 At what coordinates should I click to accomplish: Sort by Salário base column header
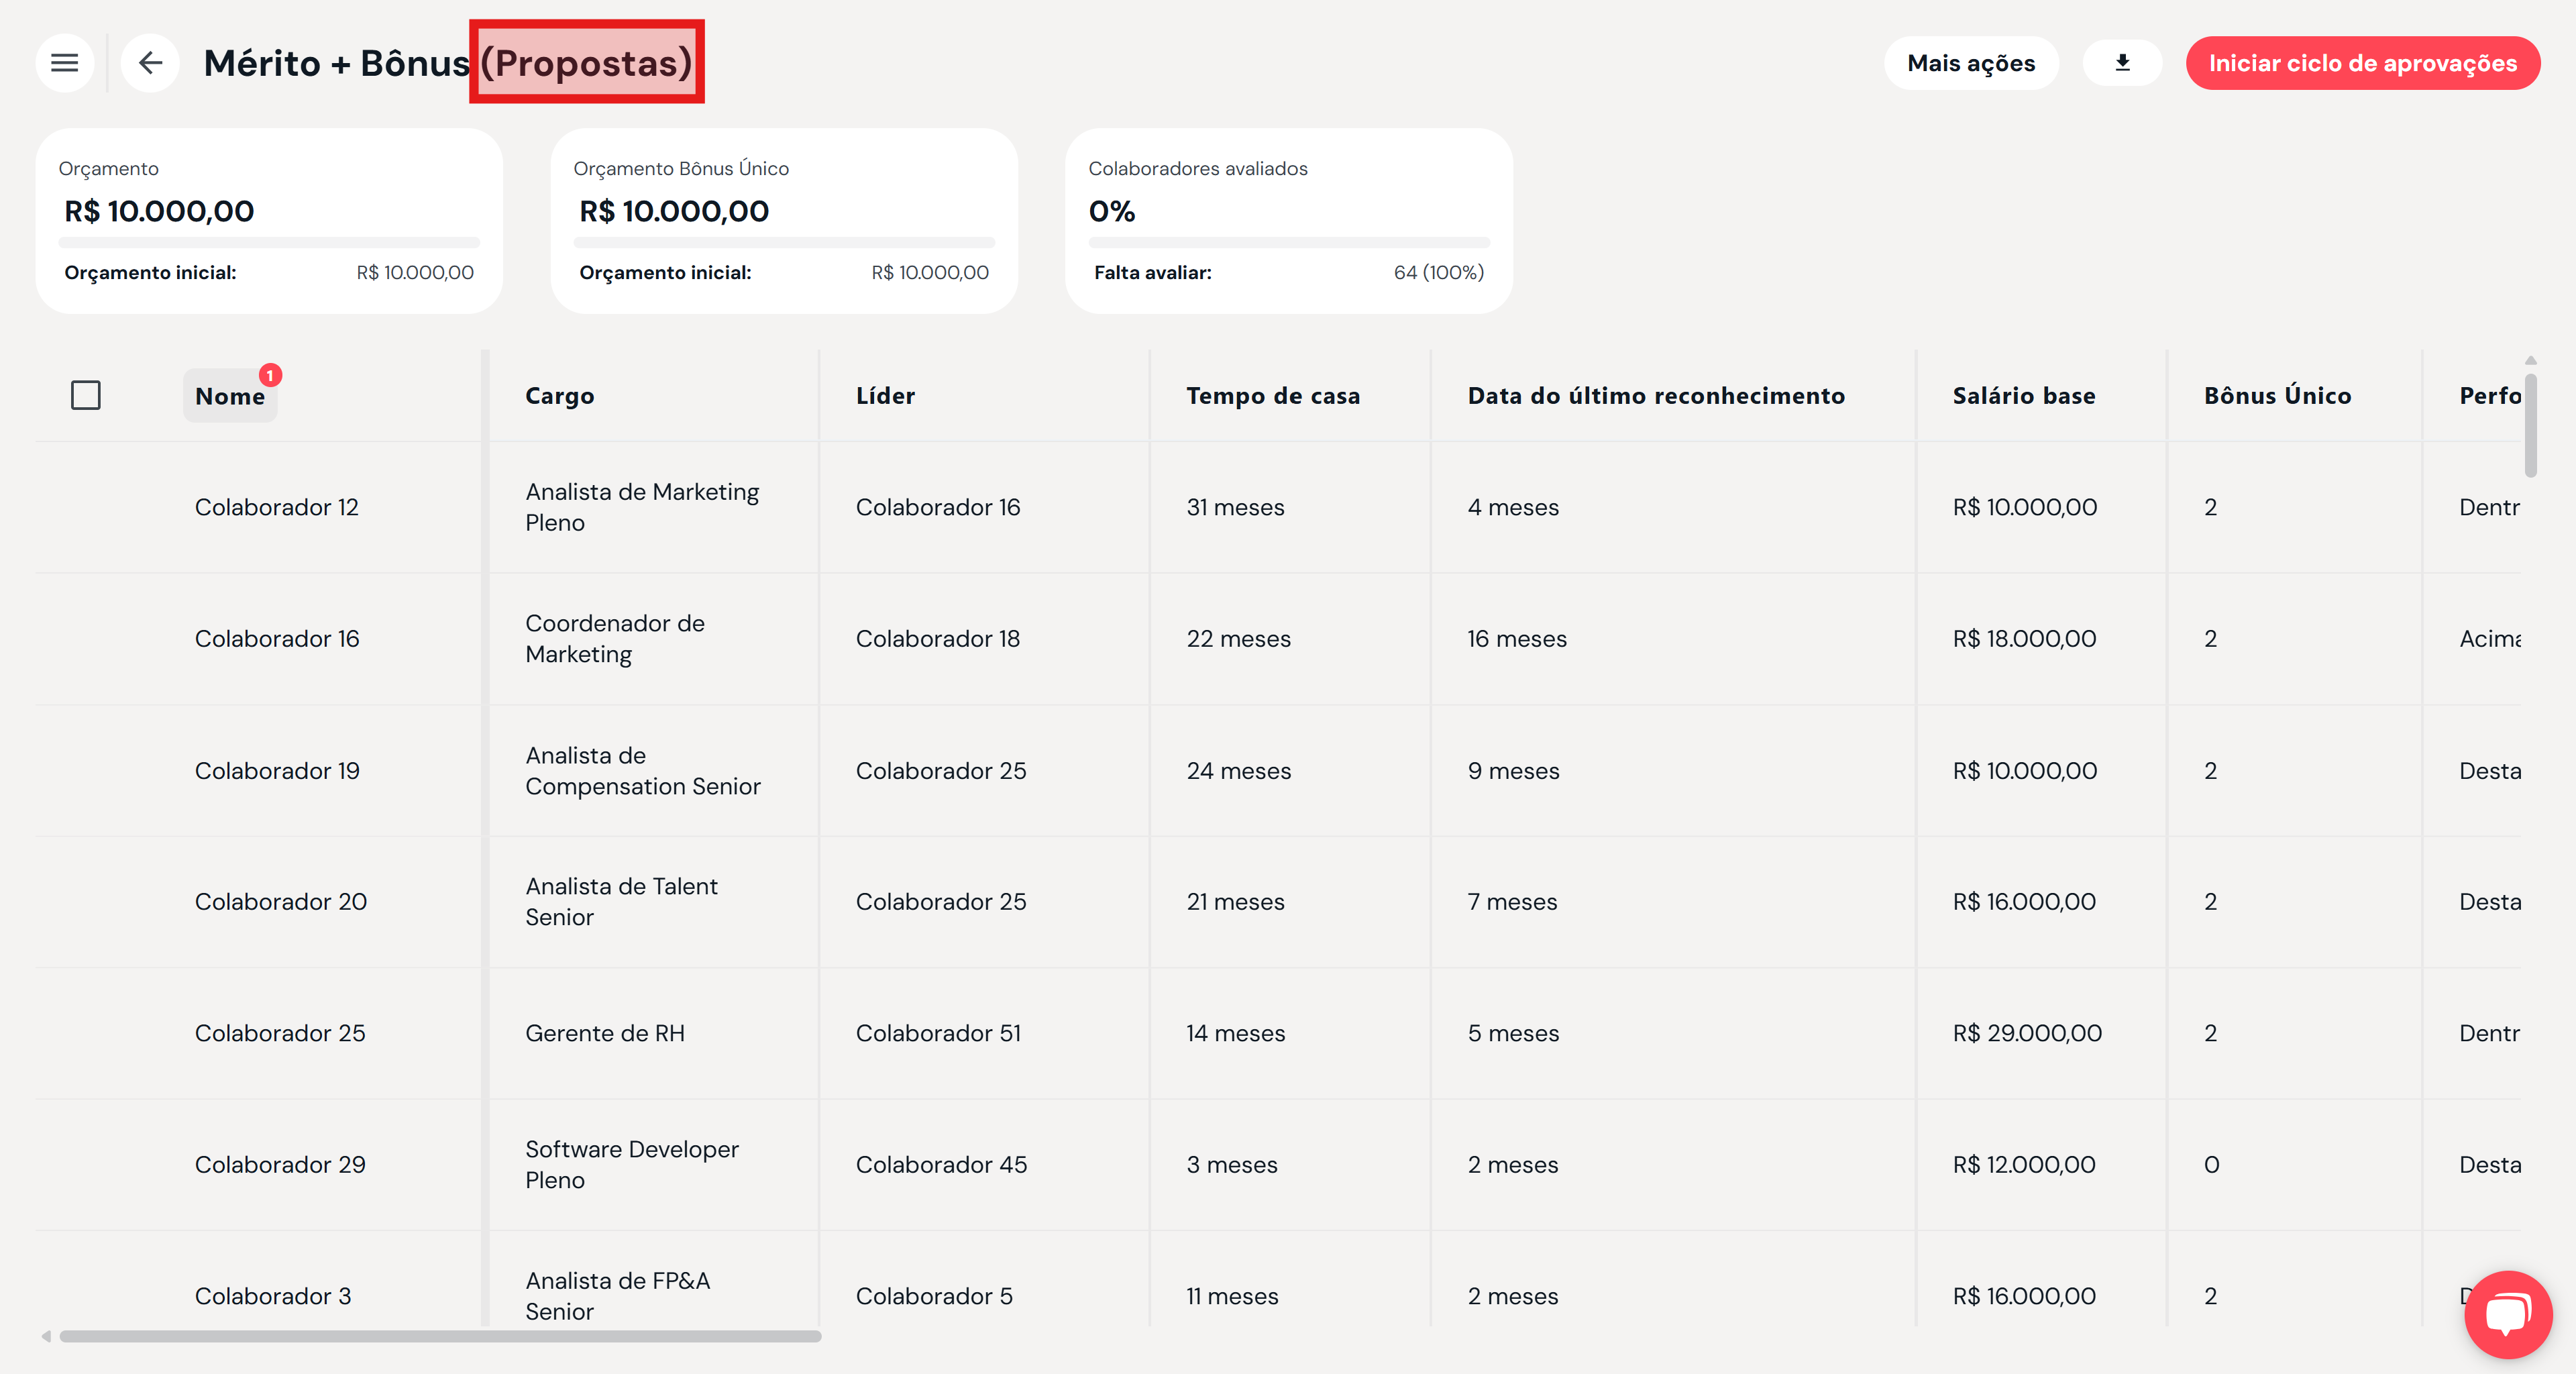click(x=2023, y=396)
